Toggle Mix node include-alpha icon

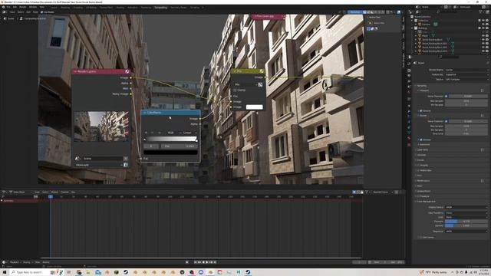pyautogui.click(x=260, y=84)
